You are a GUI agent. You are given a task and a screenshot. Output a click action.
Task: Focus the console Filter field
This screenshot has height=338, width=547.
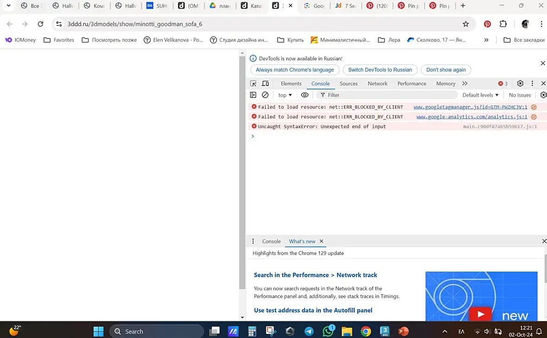(387, 95)
